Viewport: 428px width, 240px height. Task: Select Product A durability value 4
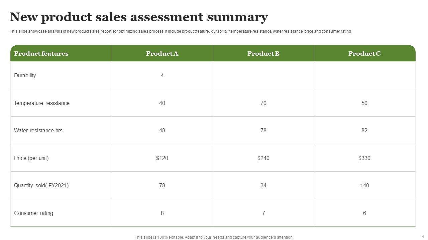point(162,76)
